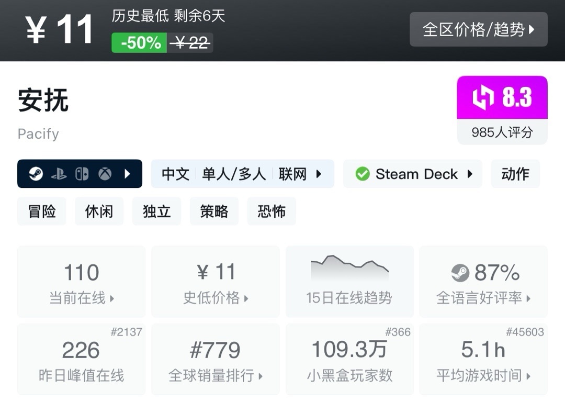Open the 史低价格 lowest price card

(216, 282)
